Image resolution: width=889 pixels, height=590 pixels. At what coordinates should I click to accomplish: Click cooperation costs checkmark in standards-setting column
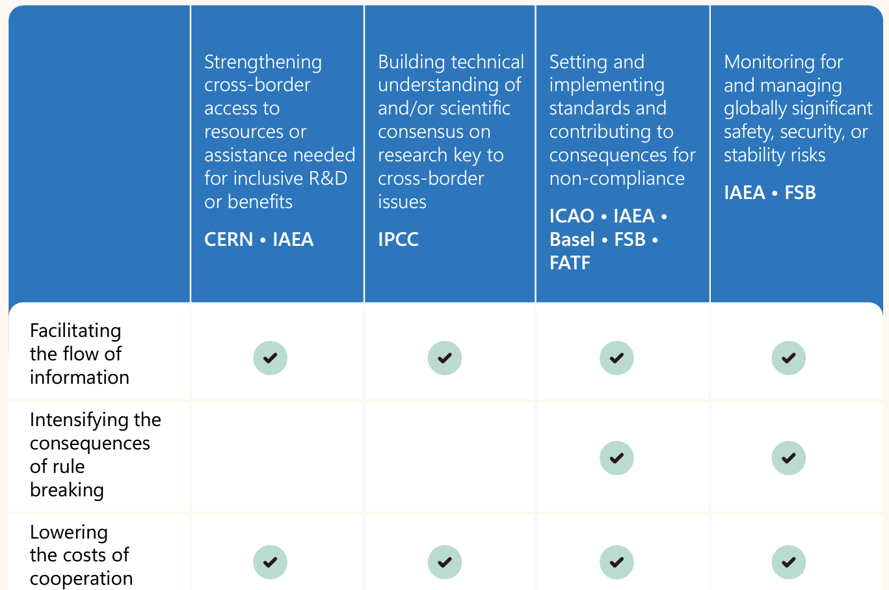click(617, 562)
